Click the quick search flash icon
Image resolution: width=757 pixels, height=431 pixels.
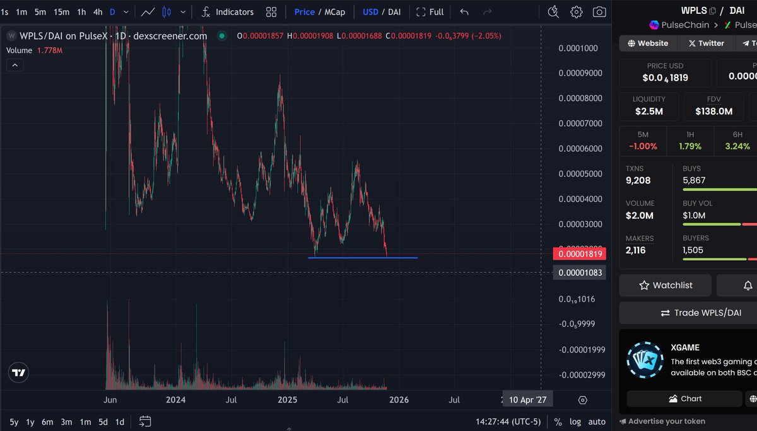tap(553, 11)
